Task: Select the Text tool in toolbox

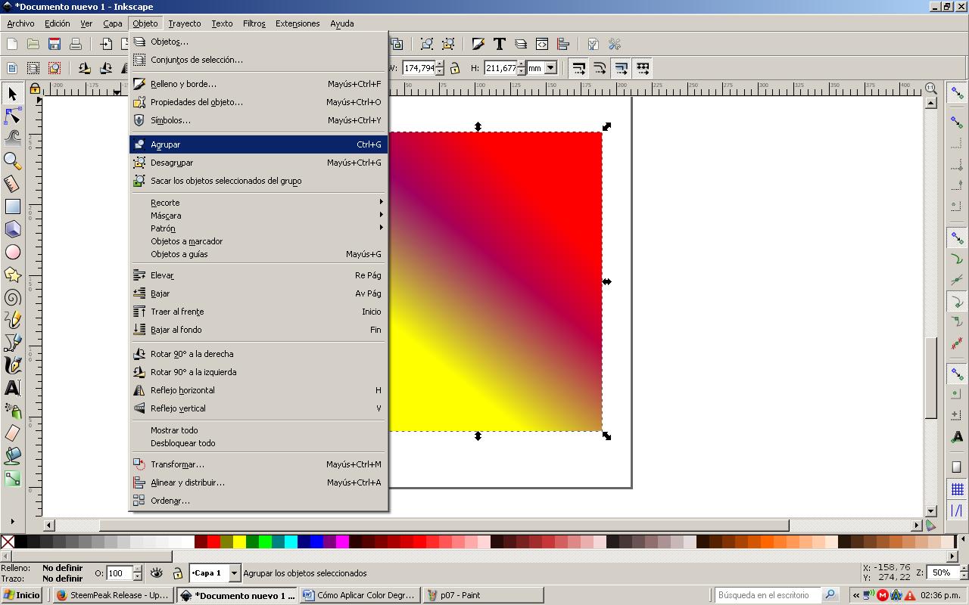Action: tap(12, 388)
